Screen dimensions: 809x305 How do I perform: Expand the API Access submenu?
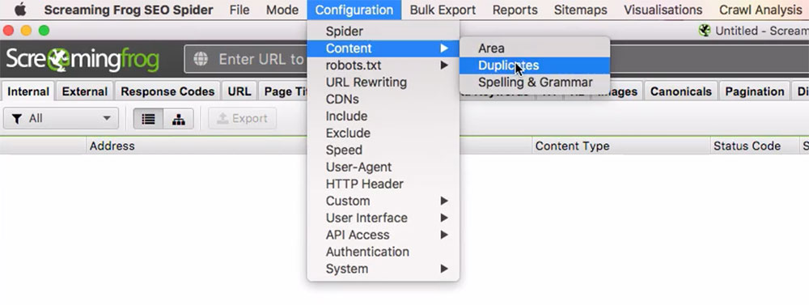click(x=383, y=235)
